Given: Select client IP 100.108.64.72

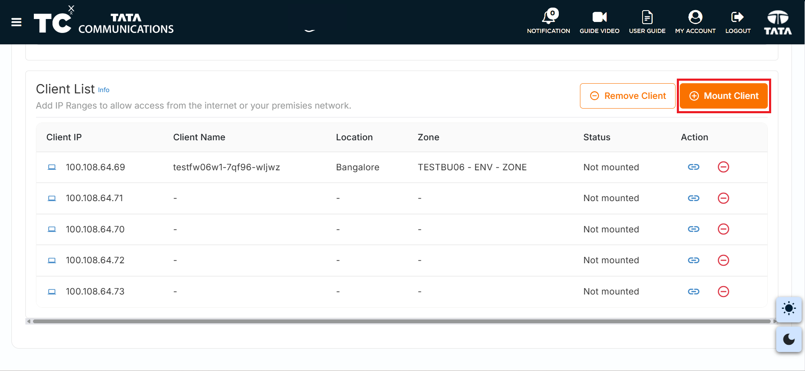Looking at the screenshot, I should click(x=95, y=260).
